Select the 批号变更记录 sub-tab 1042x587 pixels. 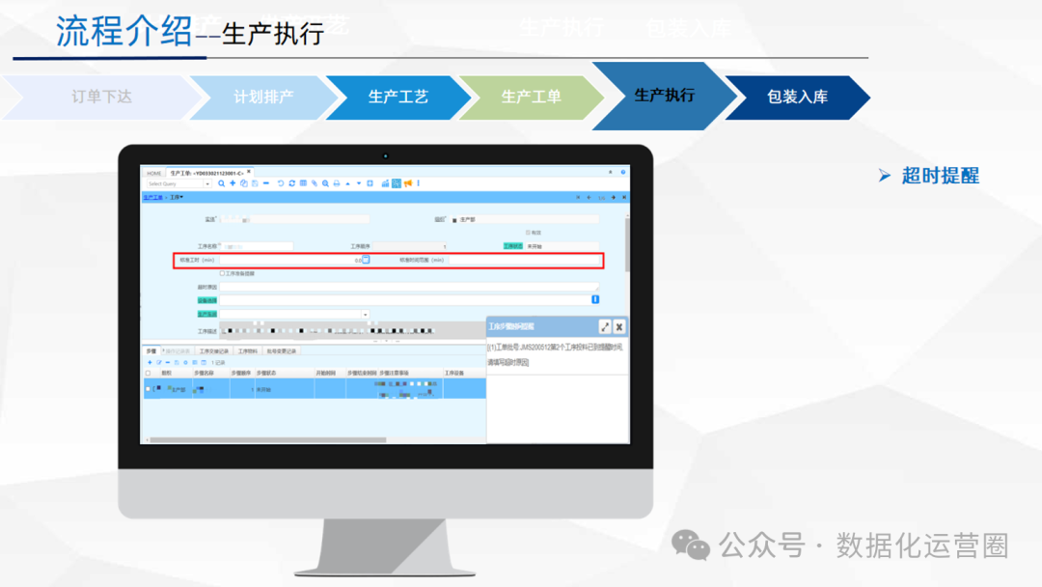282,351
